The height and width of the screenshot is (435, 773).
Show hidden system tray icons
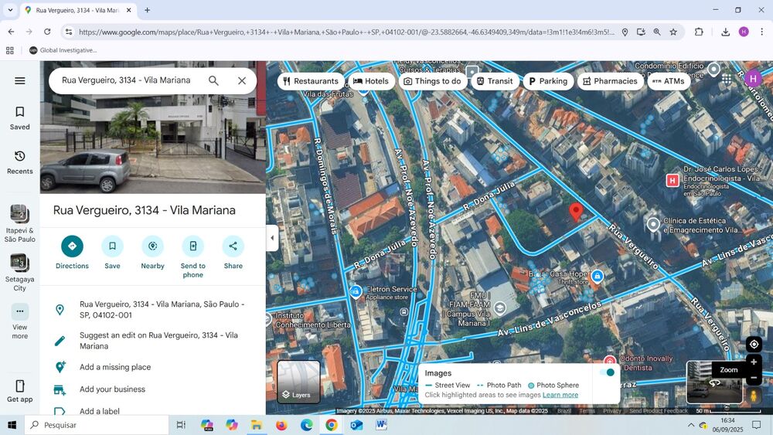pos(690,425)
